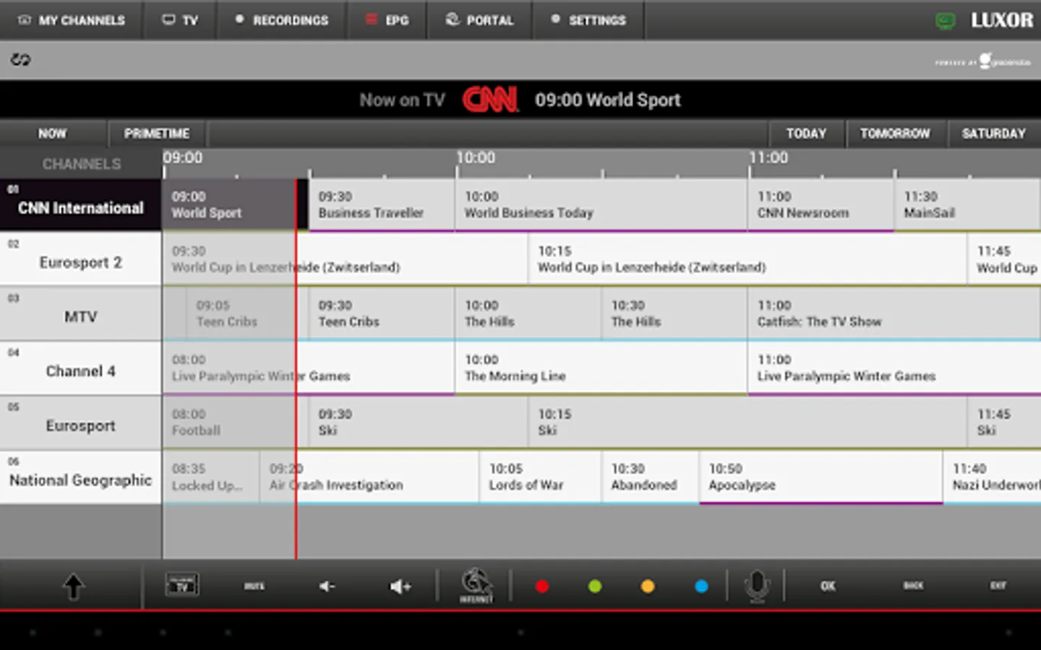The image size is (1041, 650).
Task: Select 10:05 Lords of War program
Action: (x=541, y=477)
